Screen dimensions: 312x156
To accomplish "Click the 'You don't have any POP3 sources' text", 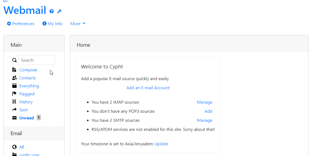I will coord(123,111).
